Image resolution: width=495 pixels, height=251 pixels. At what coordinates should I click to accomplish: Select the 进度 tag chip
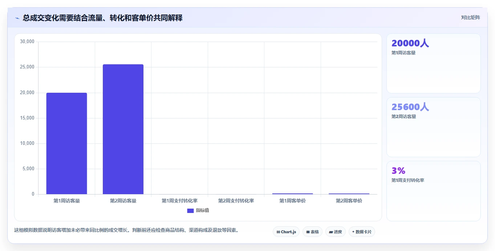point(336,232)
